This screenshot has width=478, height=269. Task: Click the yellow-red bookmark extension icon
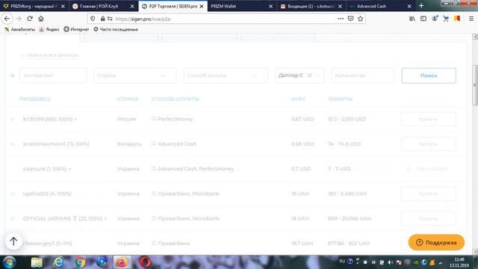tap(457, 19)
